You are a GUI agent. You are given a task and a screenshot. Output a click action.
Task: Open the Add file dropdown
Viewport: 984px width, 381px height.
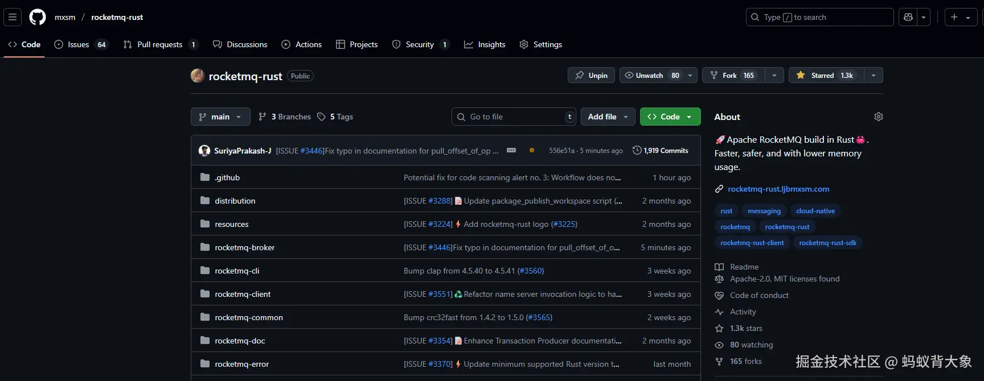pyautogui.click(x=608, y=117)
